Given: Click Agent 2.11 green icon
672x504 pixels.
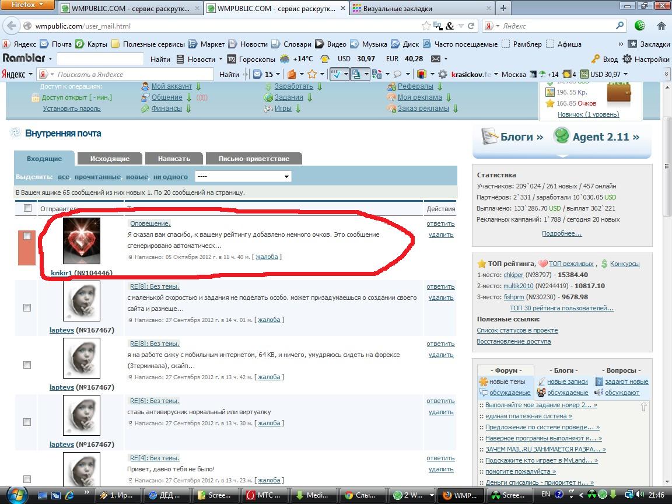Looking at the screenshot, I should pos(561,136).
